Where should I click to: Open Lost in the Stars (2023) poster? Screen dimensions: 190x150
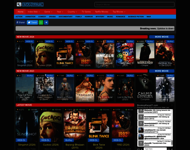125,88
